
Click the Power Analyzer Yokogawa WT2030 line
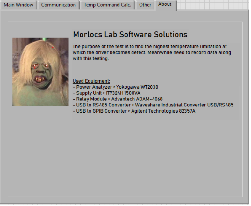tap(115, 87)
